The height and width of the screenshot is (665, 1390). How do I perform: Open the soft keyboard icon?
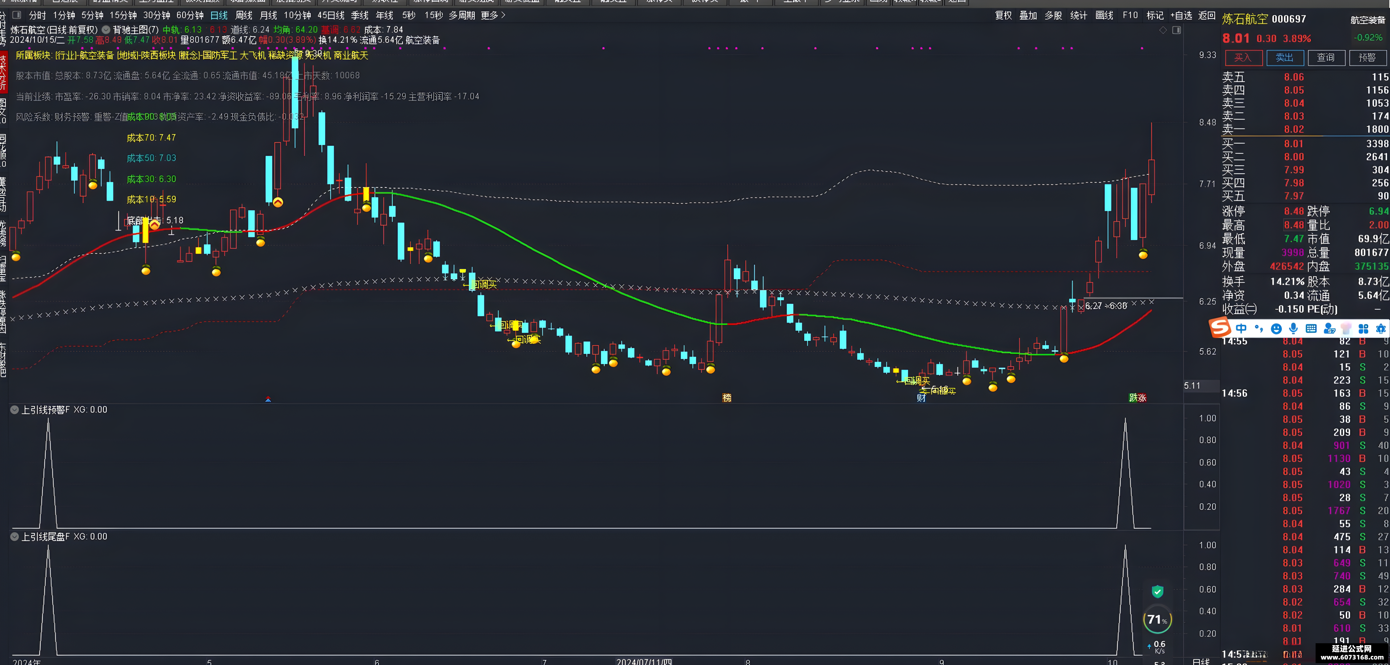coord(1311,329)
